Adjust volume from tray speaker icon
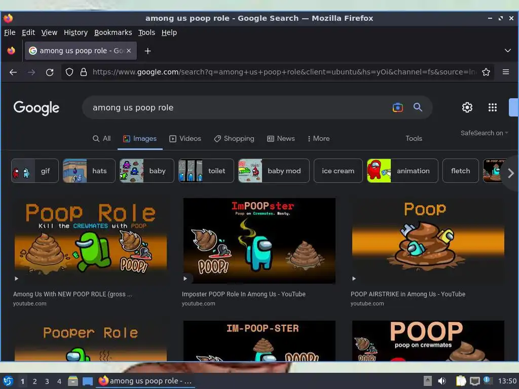 tap(442, 381)
